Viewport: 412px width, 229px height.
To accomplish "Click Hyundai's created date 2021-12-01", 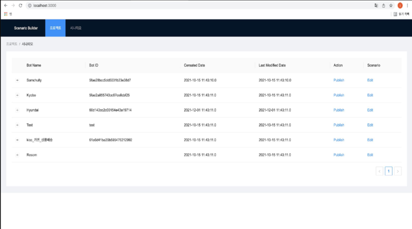I will 200,110.
